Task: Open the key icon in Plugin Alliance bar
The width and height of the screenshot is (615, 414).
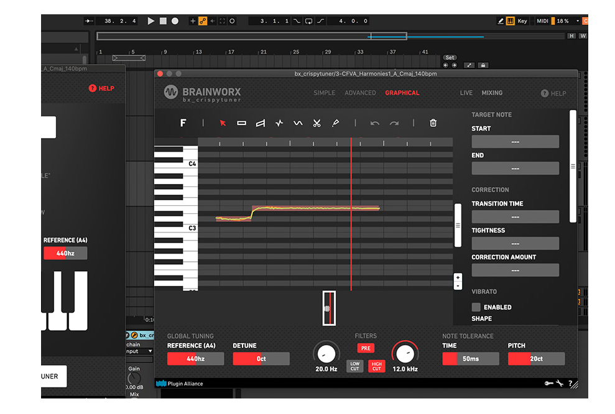Action: [548, 384]
